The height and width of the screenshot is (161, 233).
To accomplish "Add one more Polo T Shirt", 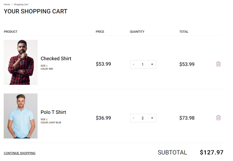I will tap(152, 118).
